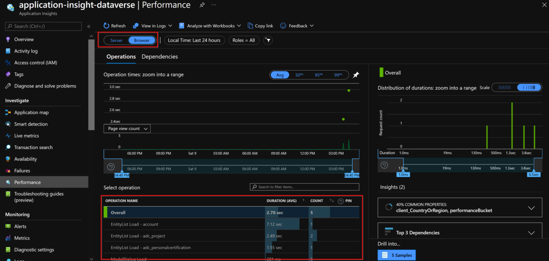This screenshot has width=549, height=261.
Task: Click the 5 Samples button
Action: 396,255
